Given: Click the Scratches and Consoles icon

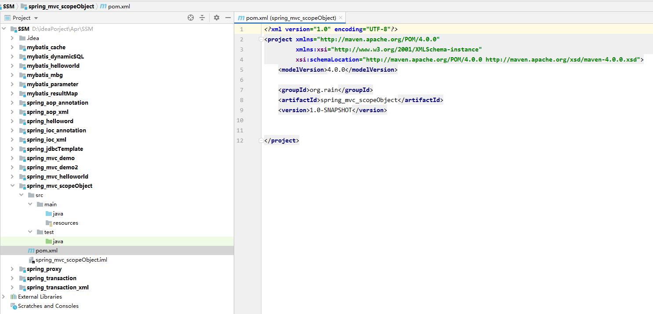Looking at the screenshot, I should click(13, 306).
